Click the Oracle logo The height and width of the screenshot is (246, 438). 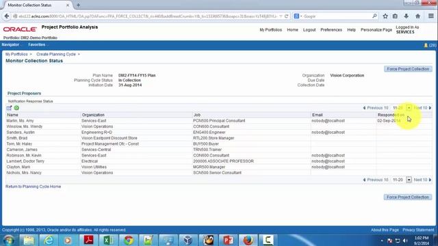[20, 29]
